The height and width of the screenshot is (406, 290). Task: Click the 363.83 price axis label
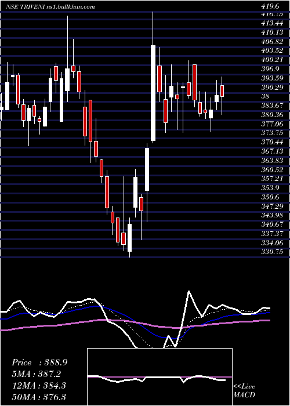(x=272, y=161)
